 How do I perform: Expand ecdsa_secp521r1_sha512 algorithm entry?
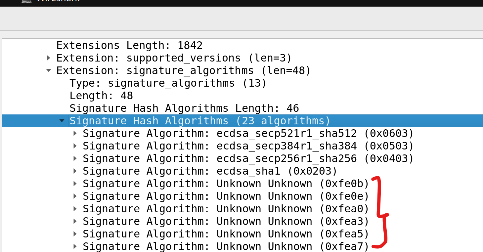tap(75, 133)
